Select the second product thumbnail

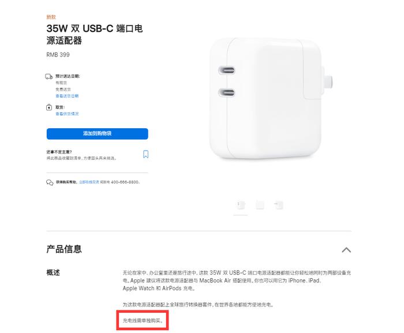coord(260,205)
